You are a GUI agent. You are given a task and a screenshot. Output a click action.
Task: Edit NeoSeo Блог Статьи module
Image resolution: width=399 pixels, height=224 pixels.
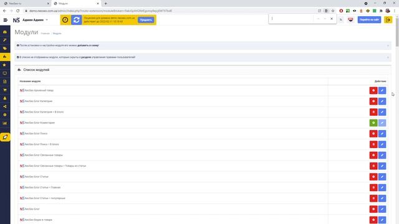coord(382,177)
